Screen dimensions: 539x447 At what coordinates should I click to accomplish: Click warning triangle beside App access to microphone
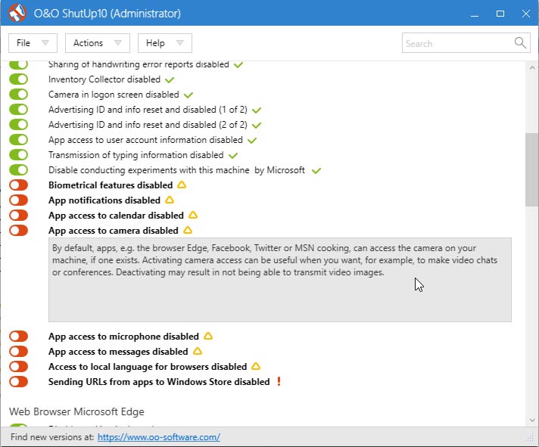point(208,336)
